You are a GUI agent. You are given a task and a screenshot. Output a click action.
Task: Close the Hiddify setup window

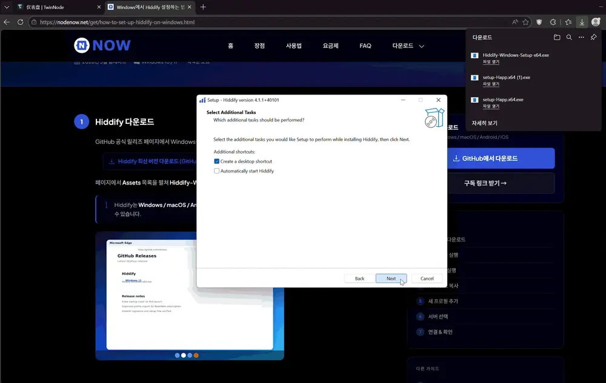(438, 100)
